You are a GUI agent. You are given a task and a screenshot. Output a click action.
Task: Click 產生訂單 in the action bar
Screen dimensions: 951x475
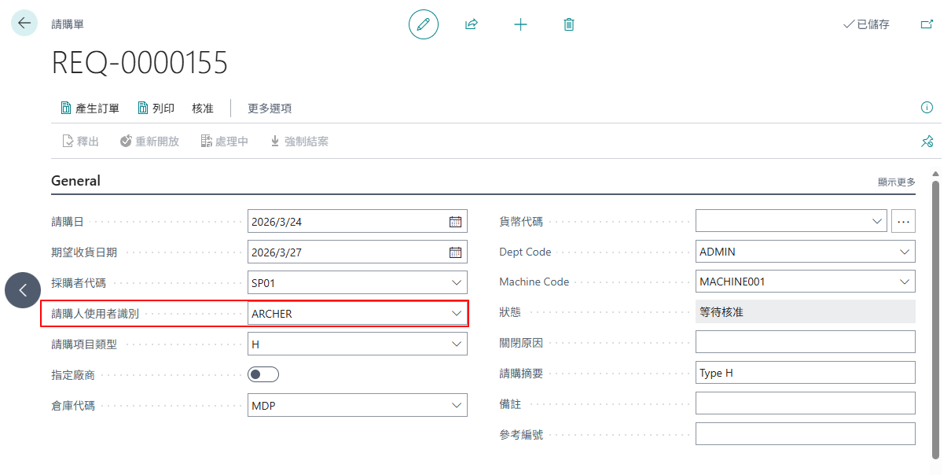tap(90, 108)
